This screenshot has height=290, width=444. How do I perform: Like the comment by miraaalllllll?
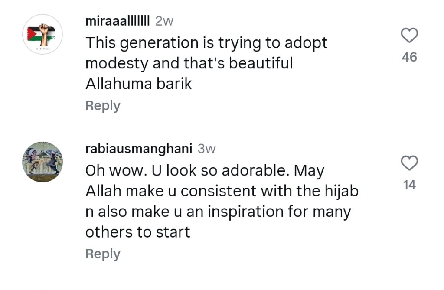coord(409,36)
